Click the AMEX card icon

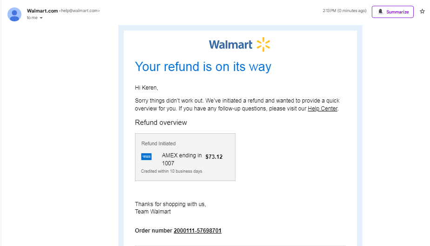[146, 156]
